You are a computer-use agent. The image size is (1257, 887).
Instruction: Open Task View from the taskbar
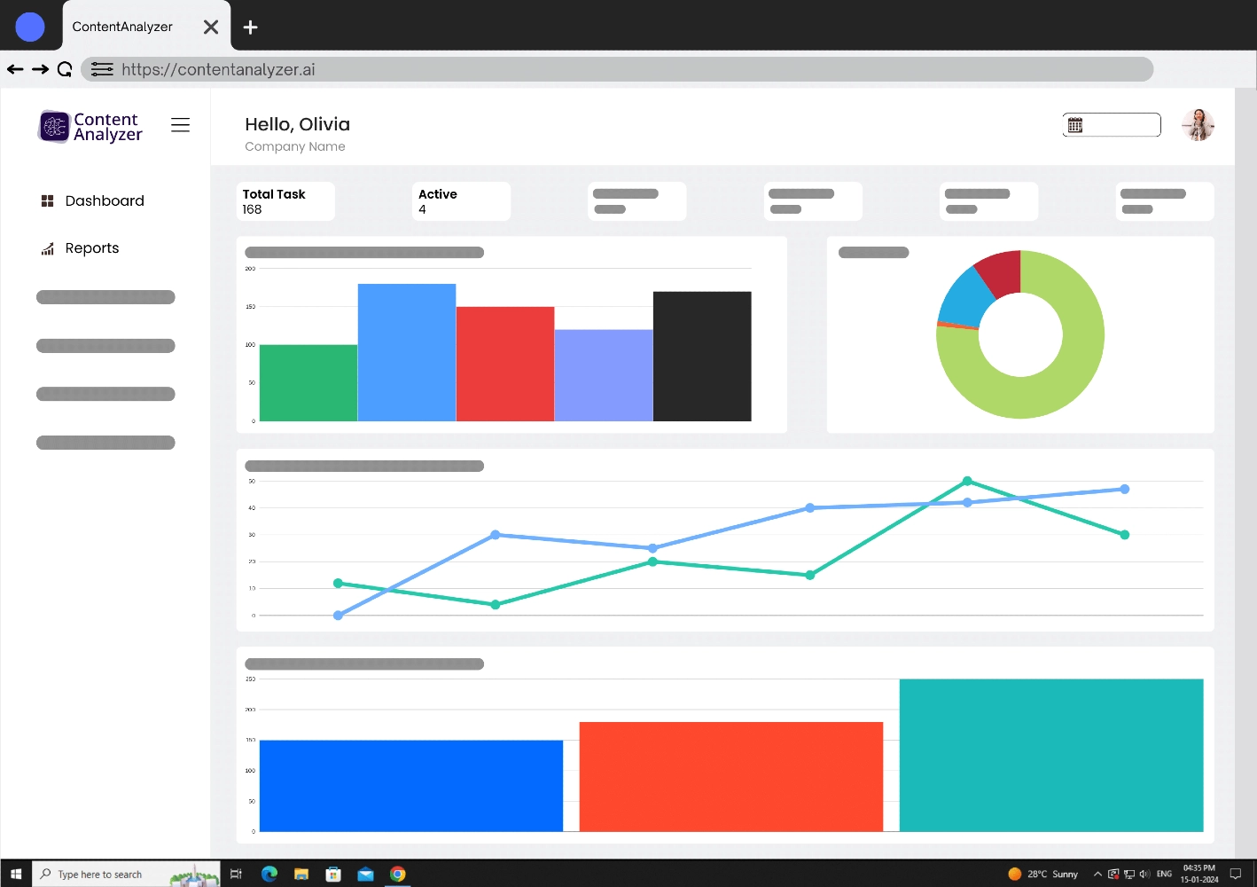236,874
